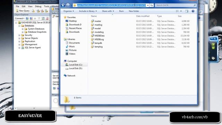
Task: Expand the Server Objects node
Action: pos(19,38)
